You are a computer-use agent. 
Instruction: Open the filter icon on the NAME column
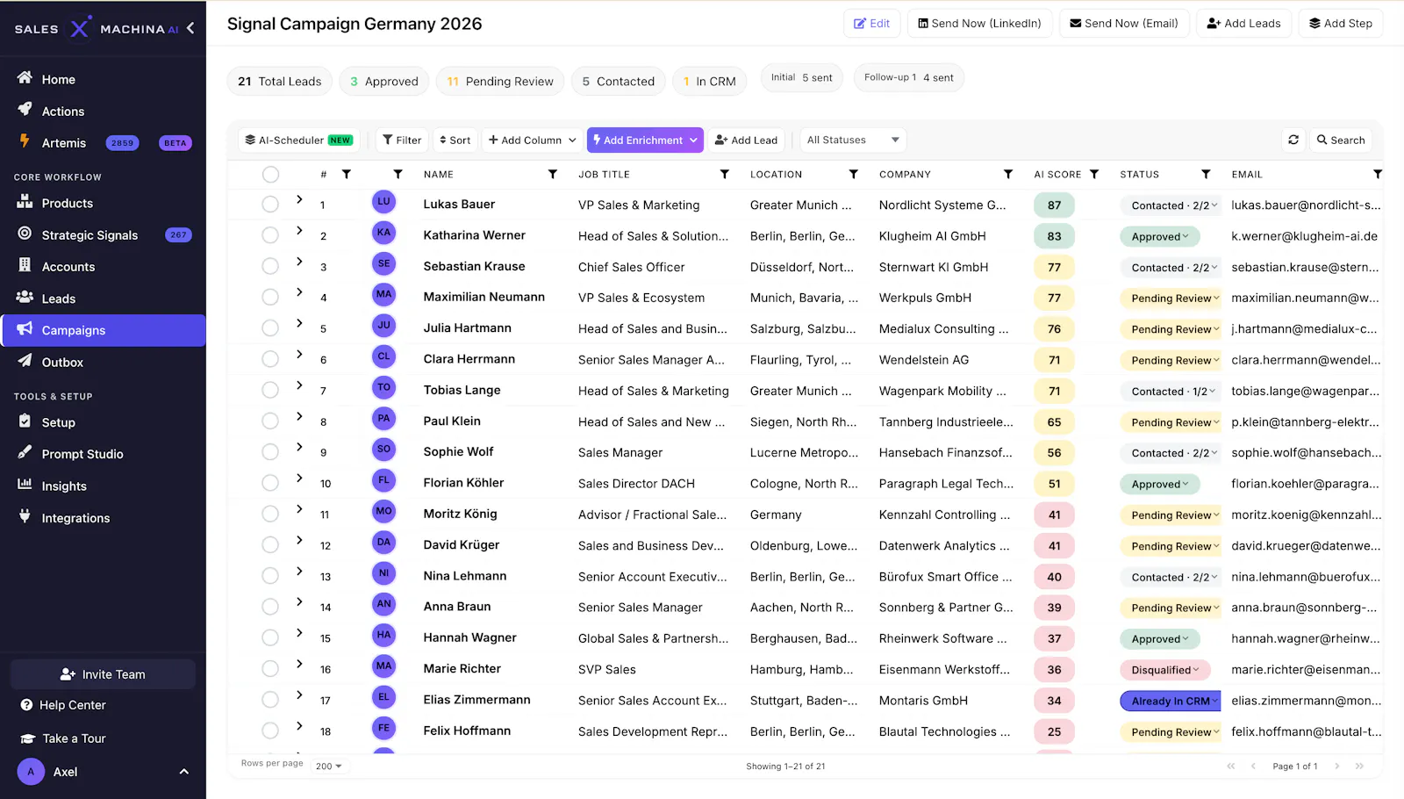[x=553, y=175]
